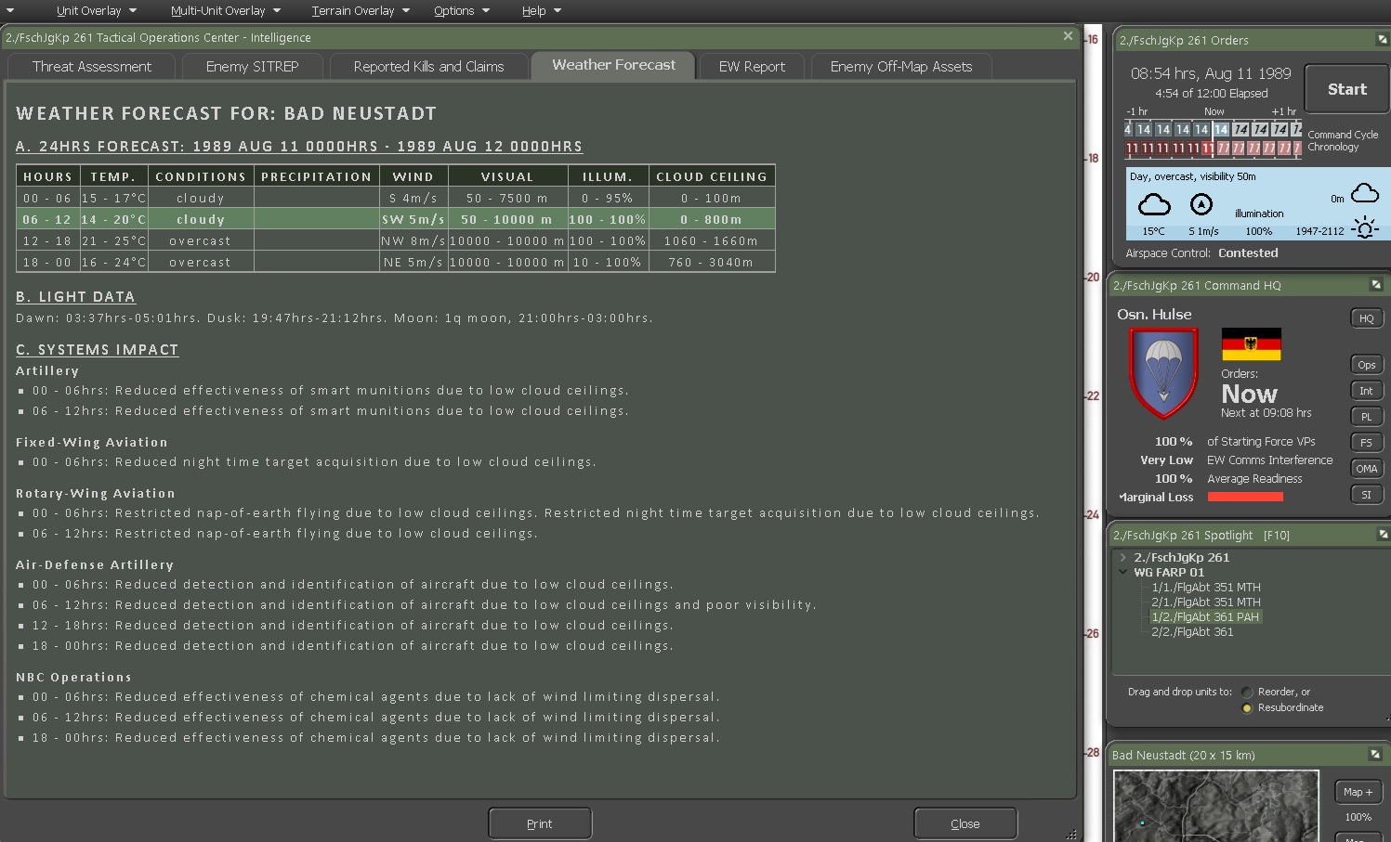Viewport: 1391px width, 842px height.
Task: Click the '08:54 hrs, Aug 11 1989' clock text
Action: pos(1211,73)
